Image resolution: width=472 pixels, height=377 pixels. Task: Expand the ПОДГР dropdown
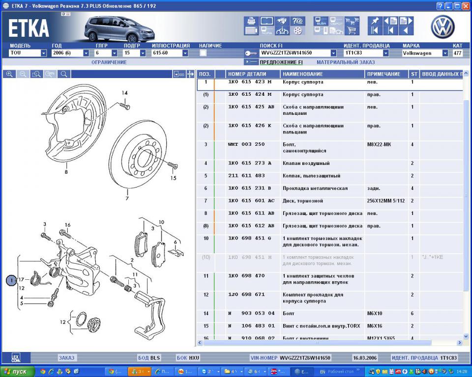click(x=143, y=53)
